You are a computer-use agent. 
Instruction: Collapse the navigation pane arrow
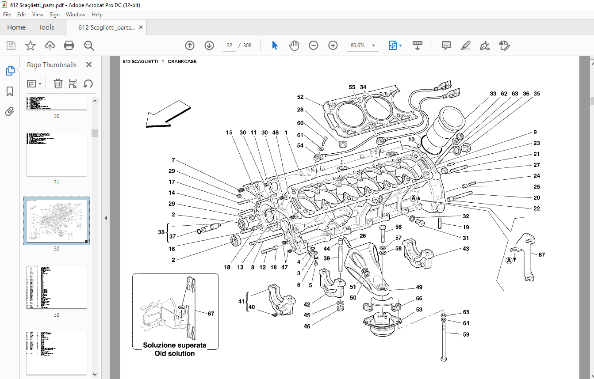click(106, 218)
